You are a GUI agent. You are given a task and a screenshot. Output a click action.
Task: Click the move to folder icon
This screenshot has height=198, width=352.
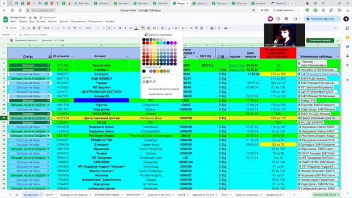coord(35,17)
